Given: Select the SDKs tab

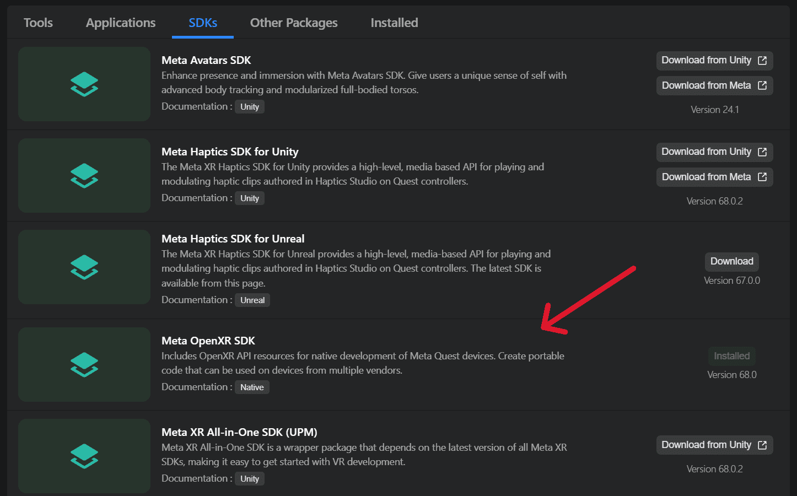Looking at the screenshot, I should click(x=203, y=23).
